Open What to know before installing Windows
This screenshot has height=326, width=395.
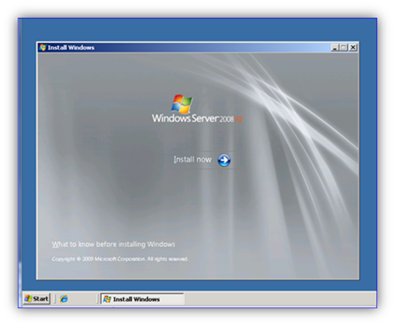click(114, 245)
